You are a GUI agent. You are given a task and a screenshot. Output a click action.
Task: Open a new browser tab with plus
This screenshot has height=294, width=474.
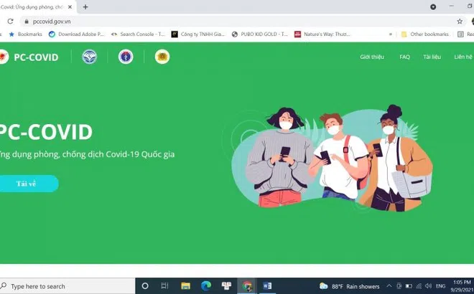(x=85, y=6)
